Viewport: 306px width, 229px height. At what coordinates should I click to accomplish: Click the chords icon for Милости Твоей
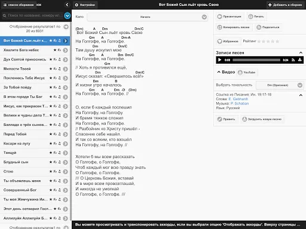(55, 69)
